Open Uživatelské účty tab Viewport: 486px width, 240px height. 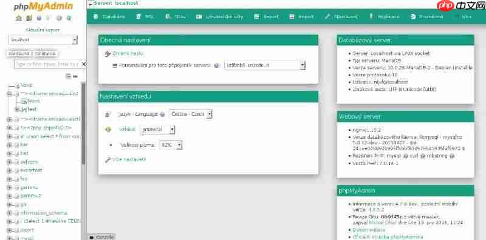220,17
